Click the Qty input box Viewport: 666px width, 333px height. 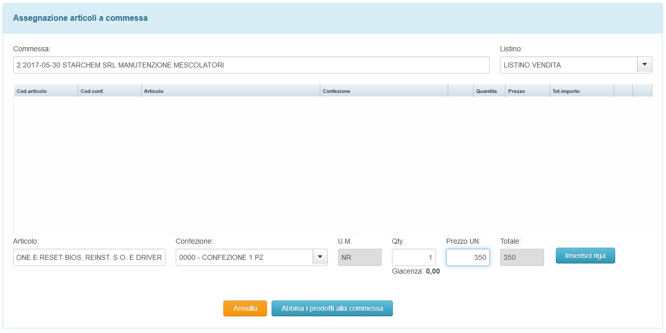pos(414,257)
